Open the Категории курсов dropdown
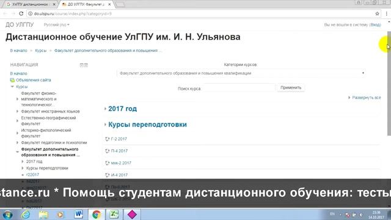Viewport: 391px width, 220px height. 241,73
